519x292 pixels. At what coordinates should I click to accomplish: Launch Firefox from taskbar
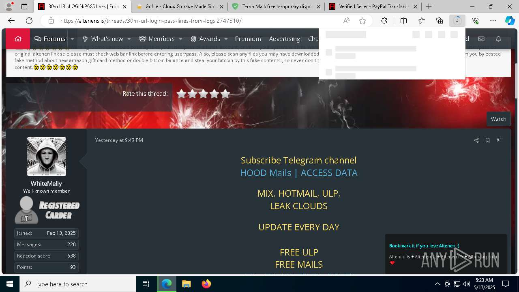coord(206,284)
